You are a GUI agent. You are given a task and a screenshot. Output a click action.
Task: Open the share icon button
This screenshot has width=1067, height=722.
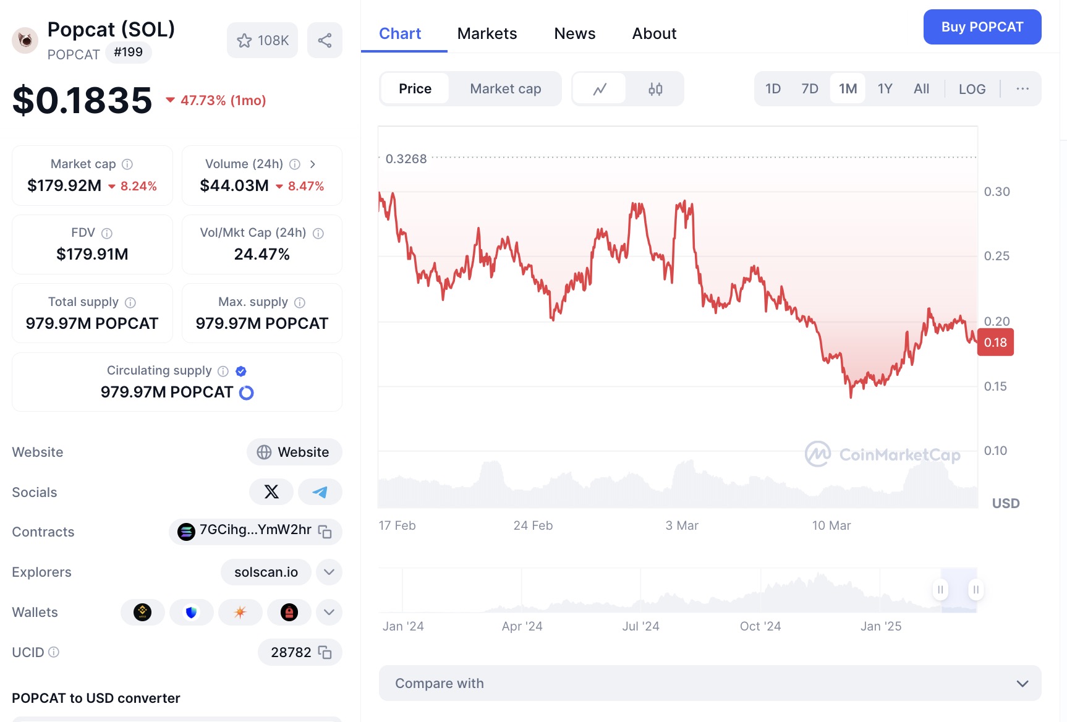pyautogui.click(x=325, y=41)
